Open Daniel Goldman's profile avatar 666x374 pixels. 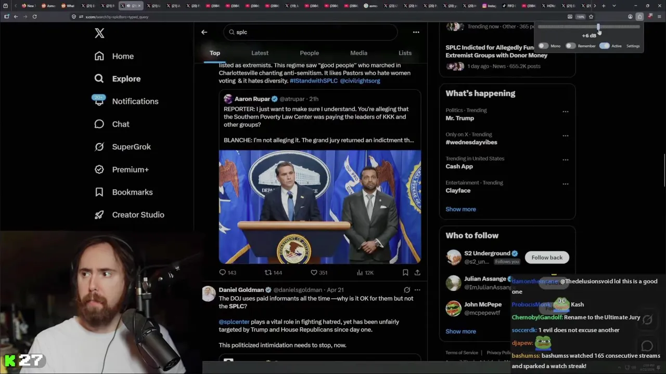[209, 293]
